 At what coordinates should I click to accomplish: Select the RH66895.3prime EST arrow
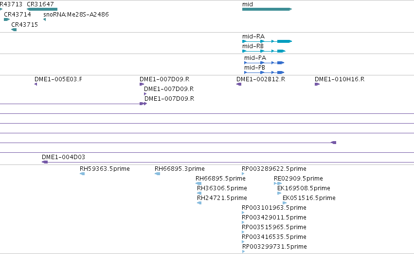(157, 174)
